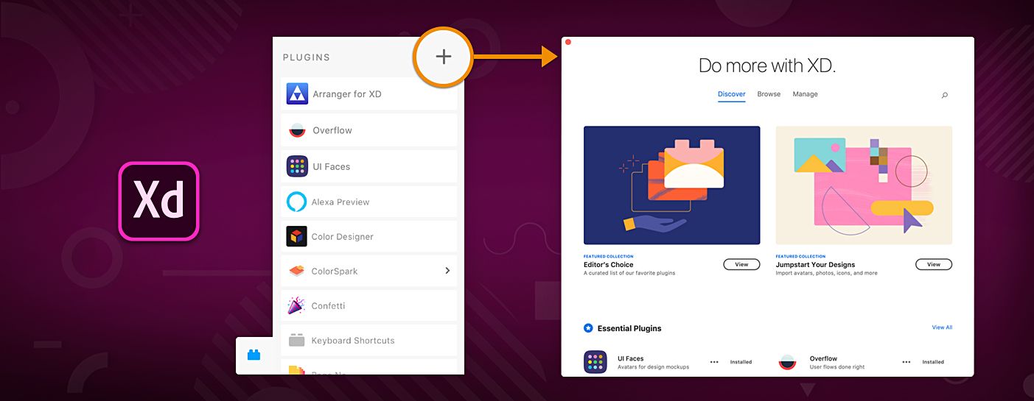Viewport: 1034px width, 401px height.
Task: Open the Alexa Preview plugin icon
Action: point(296,202)
